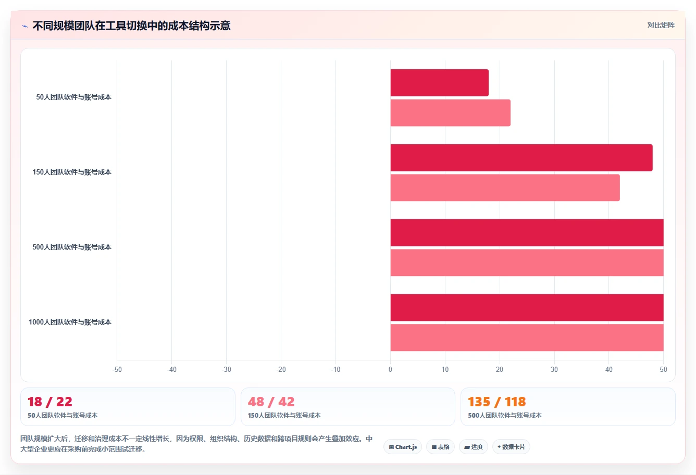The image size is (696, 475).
Task: Click the x-axis tick label -50
Action: [x=117, y=369]
